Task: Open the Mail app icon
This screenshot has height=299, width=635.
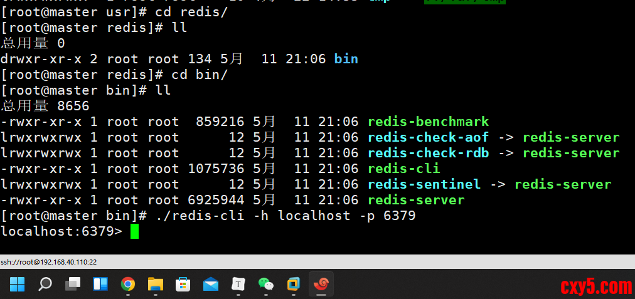Action: (x=211, y=285)
